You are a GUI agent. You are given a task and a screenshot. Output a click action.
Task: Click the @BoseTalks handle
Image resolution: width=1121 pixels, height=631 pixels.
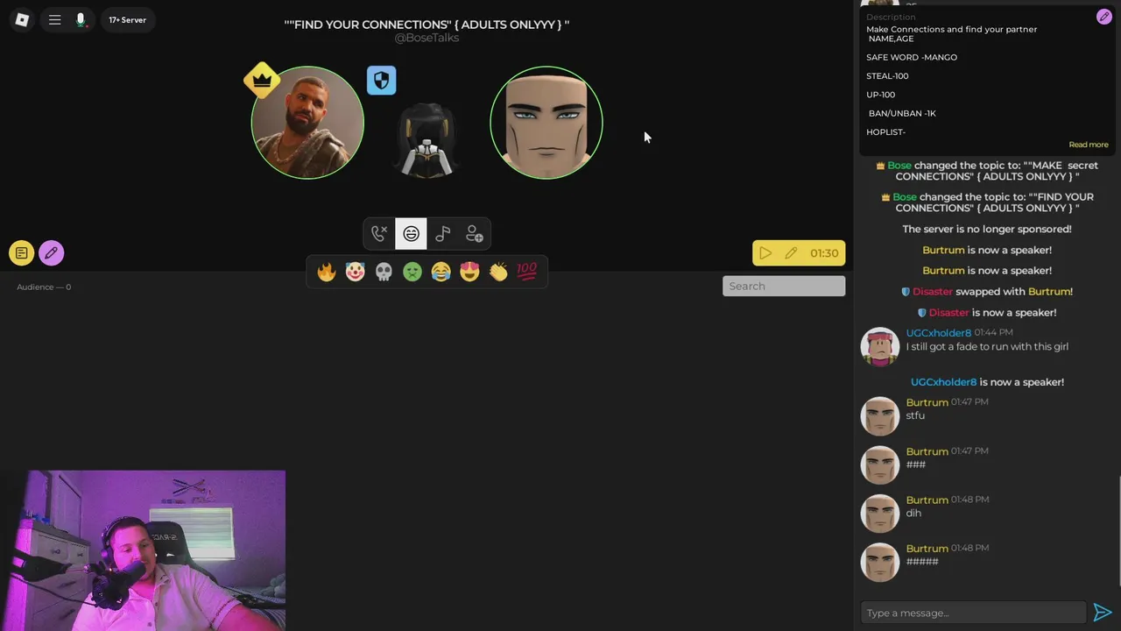427,38
